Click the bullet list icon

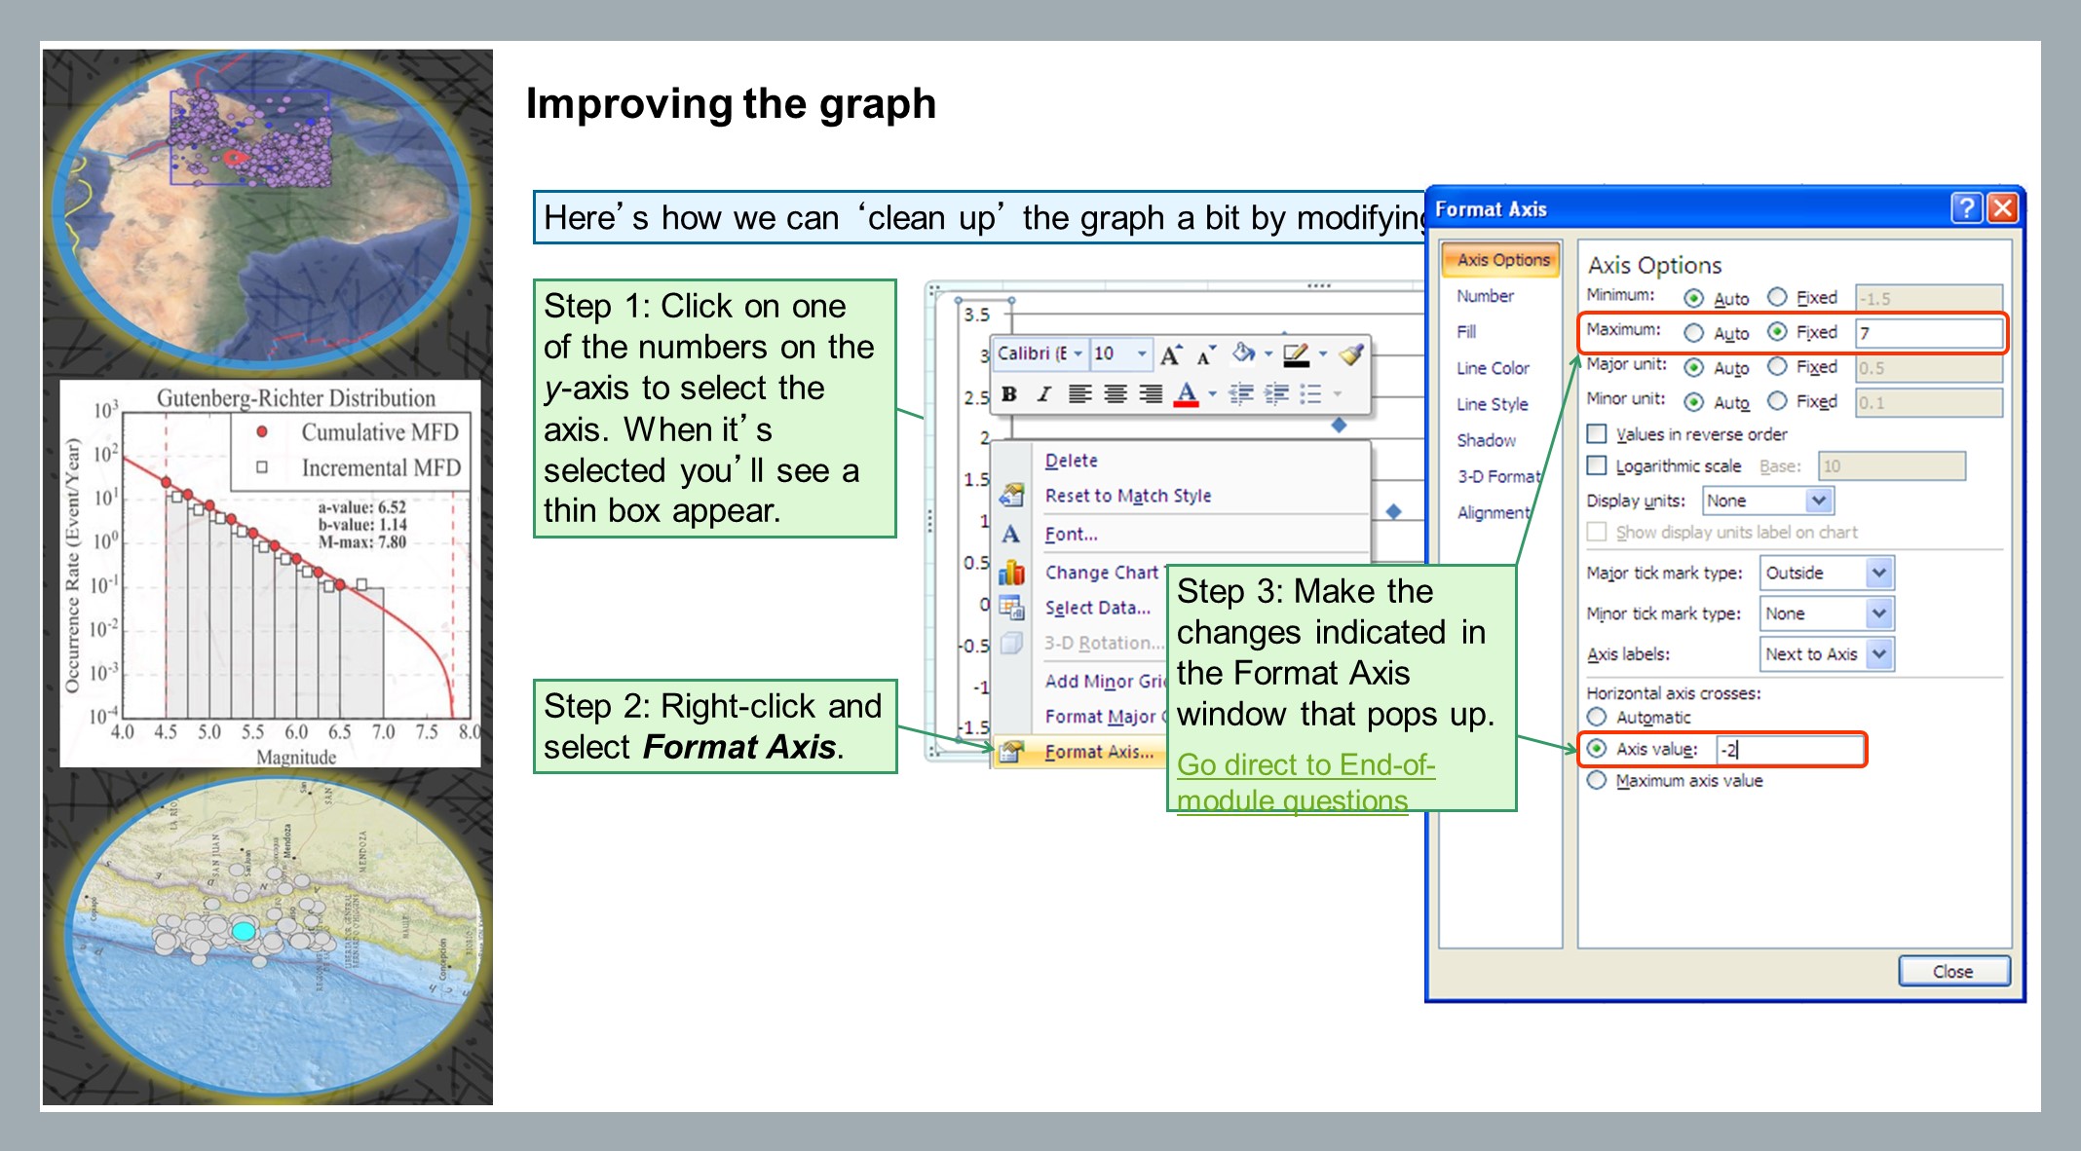pos(1310,393)
